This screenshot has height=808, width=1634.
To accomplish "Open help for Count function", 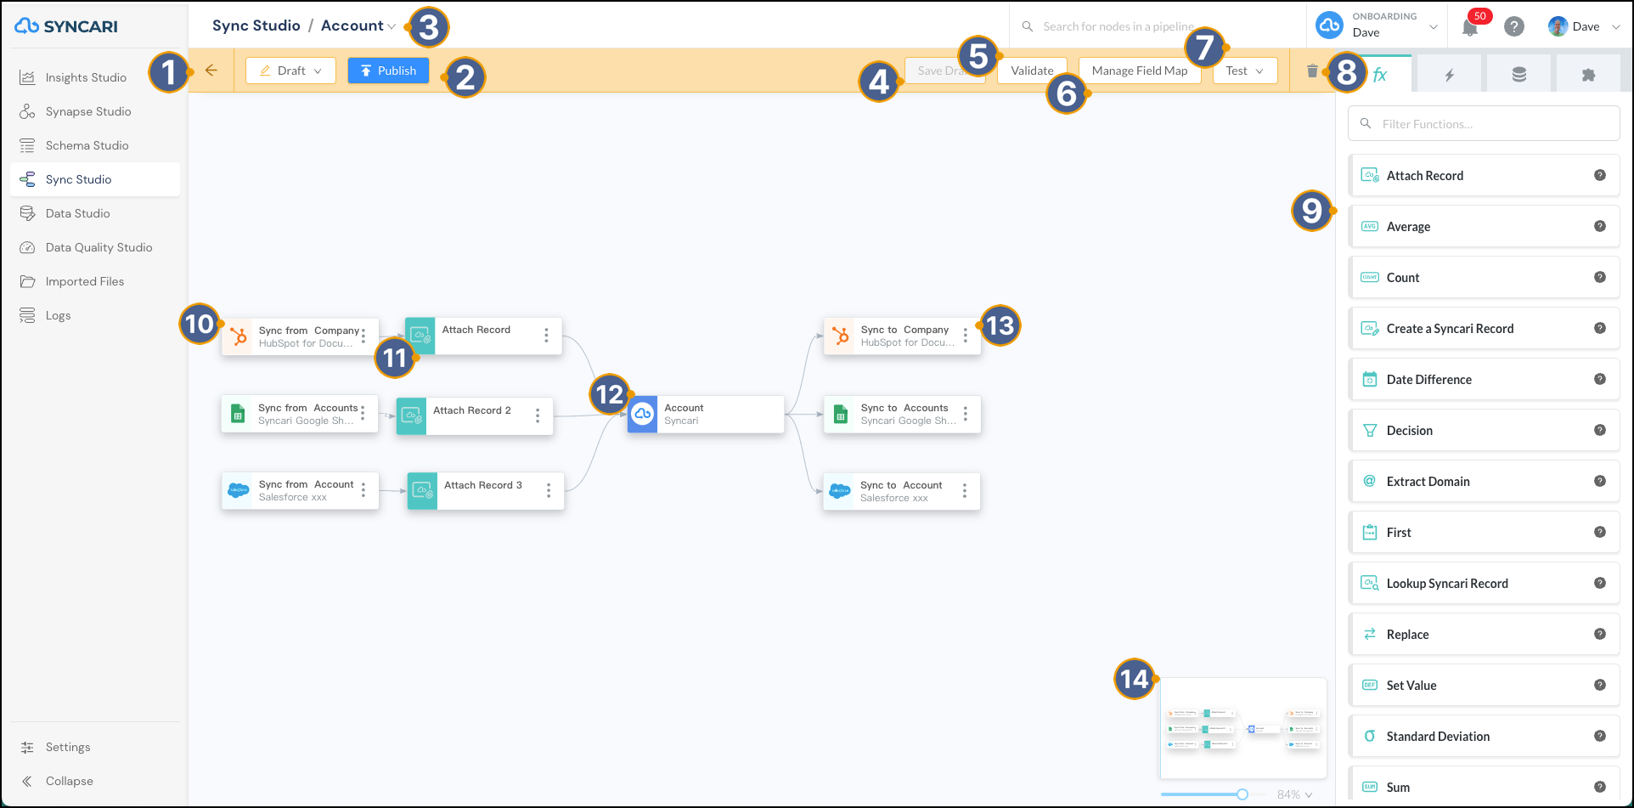I will tap(1600, 277).
